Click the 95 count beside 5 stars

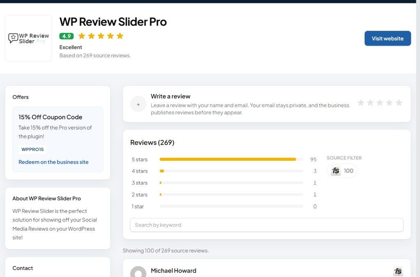click(313, 159)
